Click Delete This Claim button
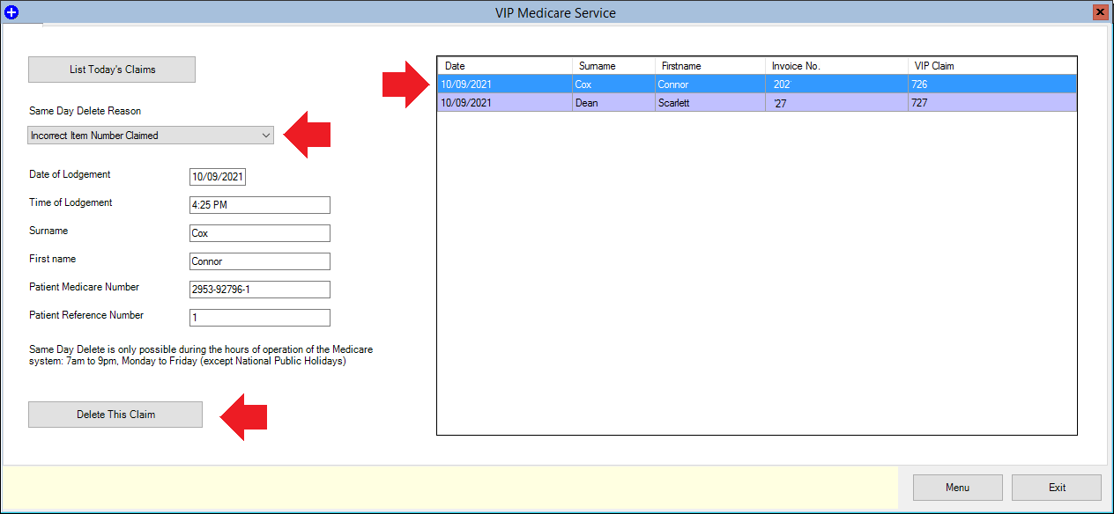The height and width of the screenshot is (514, 1114). pos(115,415)
